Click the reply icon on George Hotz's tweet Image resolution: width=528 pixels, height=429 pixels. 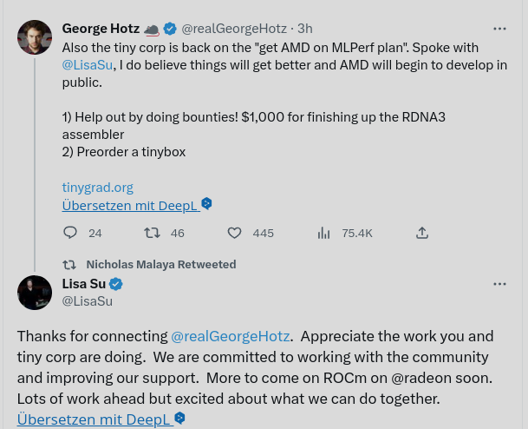click(x=71, y=233)
